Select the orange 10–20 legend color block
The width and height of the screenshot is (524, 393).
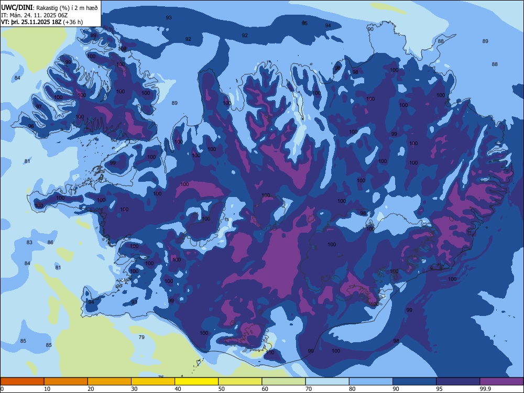tap(66, 381)
